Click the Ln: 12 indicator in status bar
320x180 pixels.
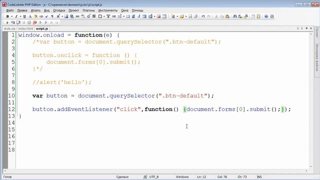[201, 176]
